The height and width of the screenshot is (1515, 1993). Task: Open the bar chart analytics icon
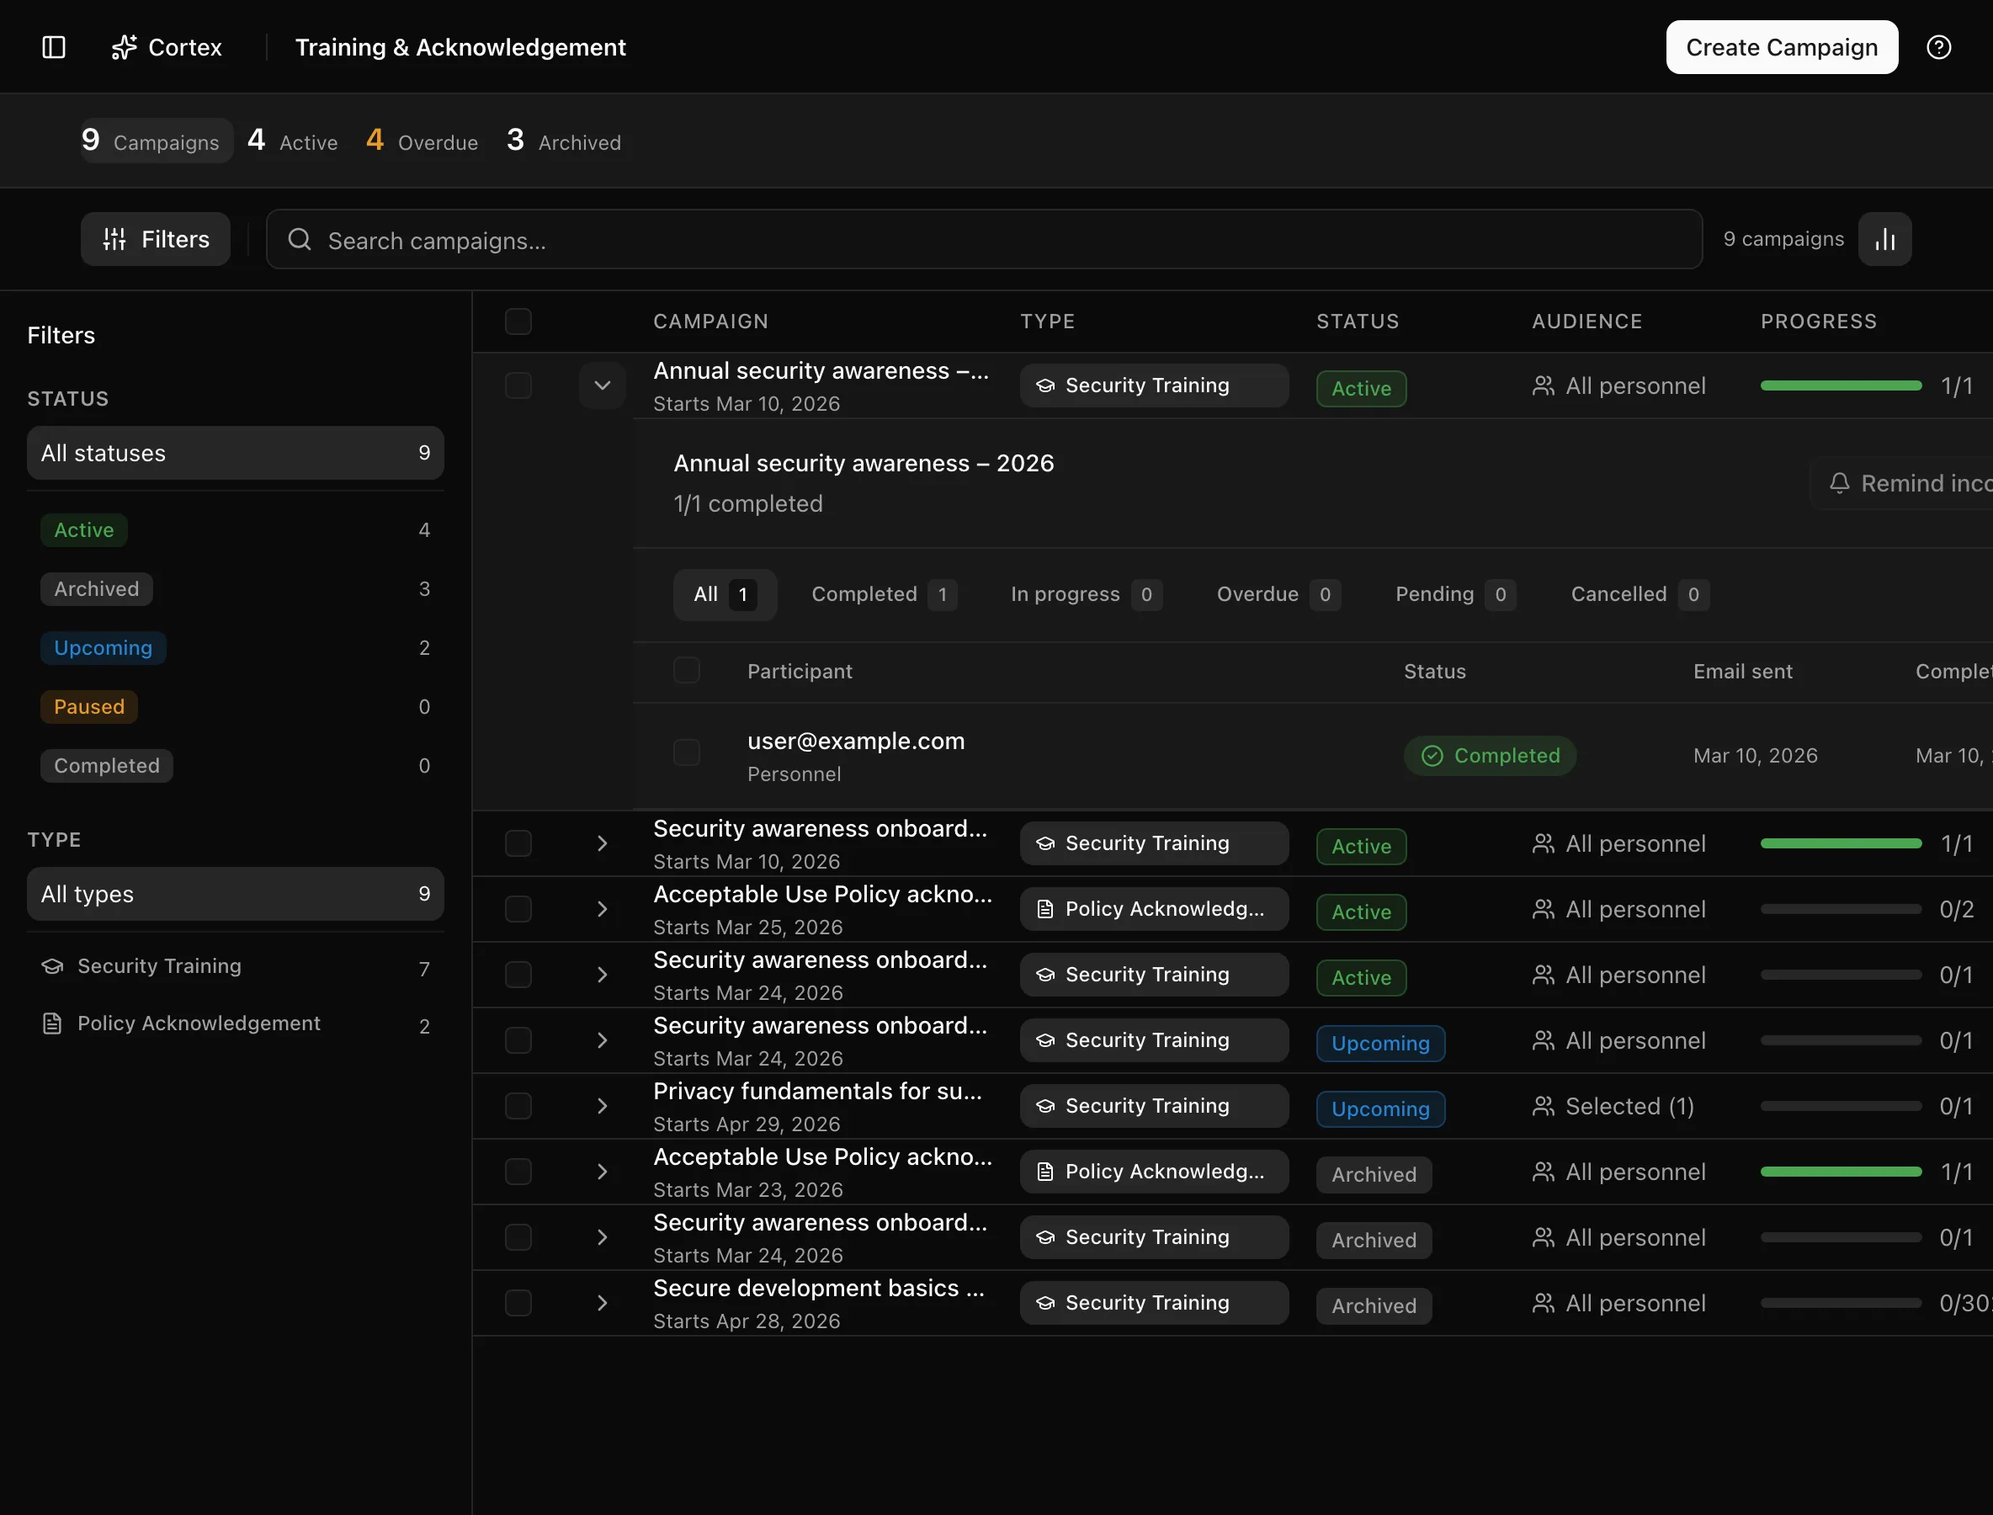tap(1884, 239)
